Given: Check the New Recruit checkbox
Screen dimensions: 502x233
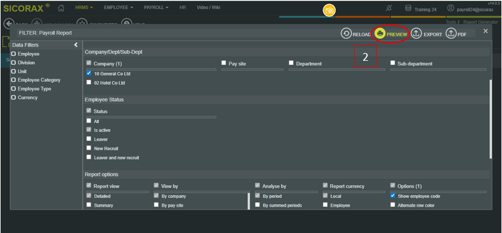Looking at the screenshot, I should pyautogui.click(x=89, y=148).
